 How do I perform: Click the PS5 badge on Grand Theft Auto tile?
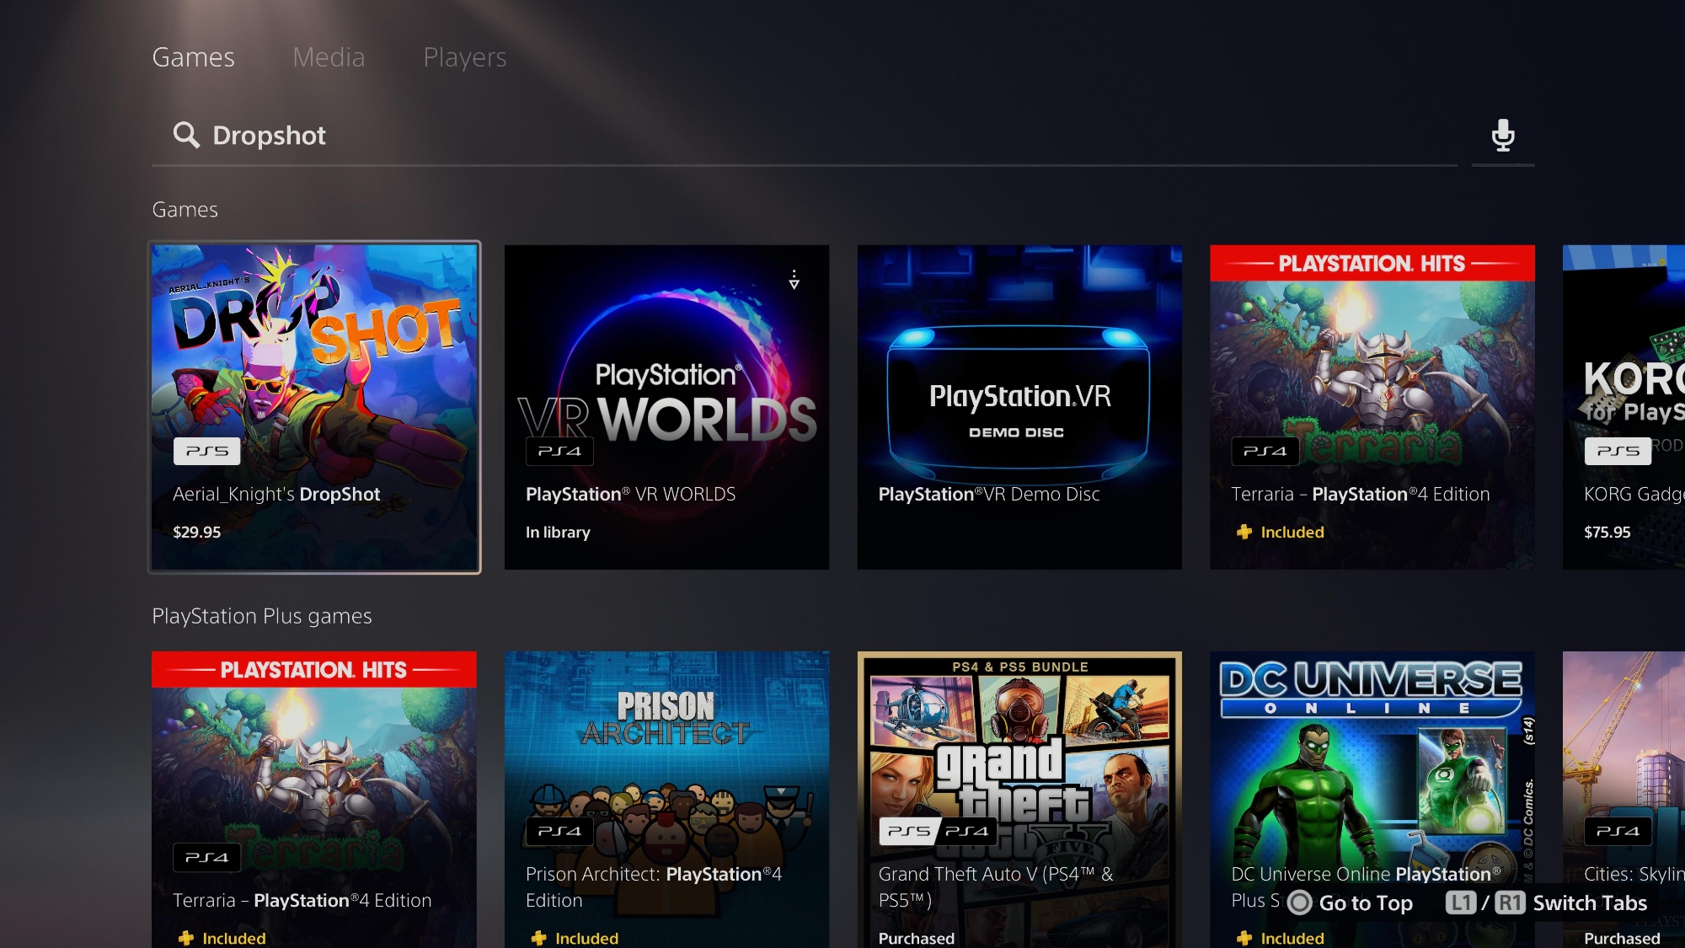pyautogui.click(x=908, y=831)
